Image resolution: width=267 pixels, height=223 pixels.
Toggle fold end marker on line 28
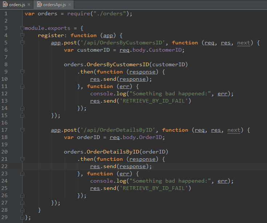pyautogui.click(x=22, y=210)
